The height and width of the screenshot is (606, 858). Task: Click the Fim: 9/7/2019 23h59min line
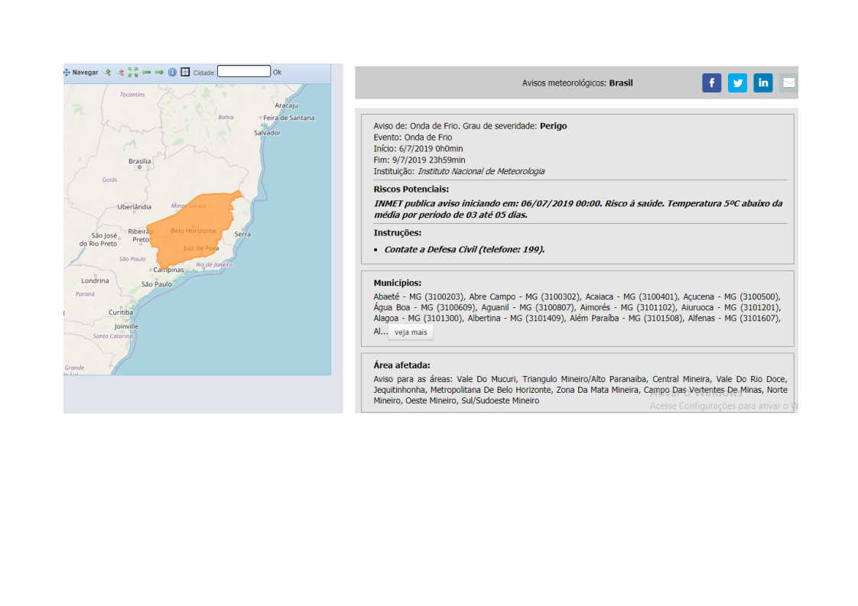pos(420,160)
